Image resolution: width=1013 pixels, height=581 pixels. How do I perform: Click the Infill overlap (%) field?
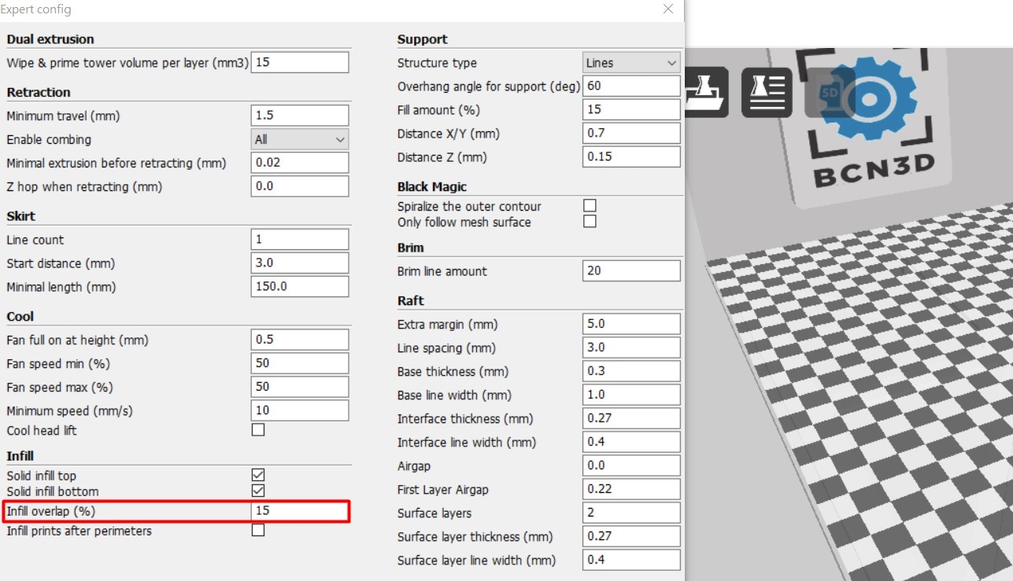pos(300,511)
